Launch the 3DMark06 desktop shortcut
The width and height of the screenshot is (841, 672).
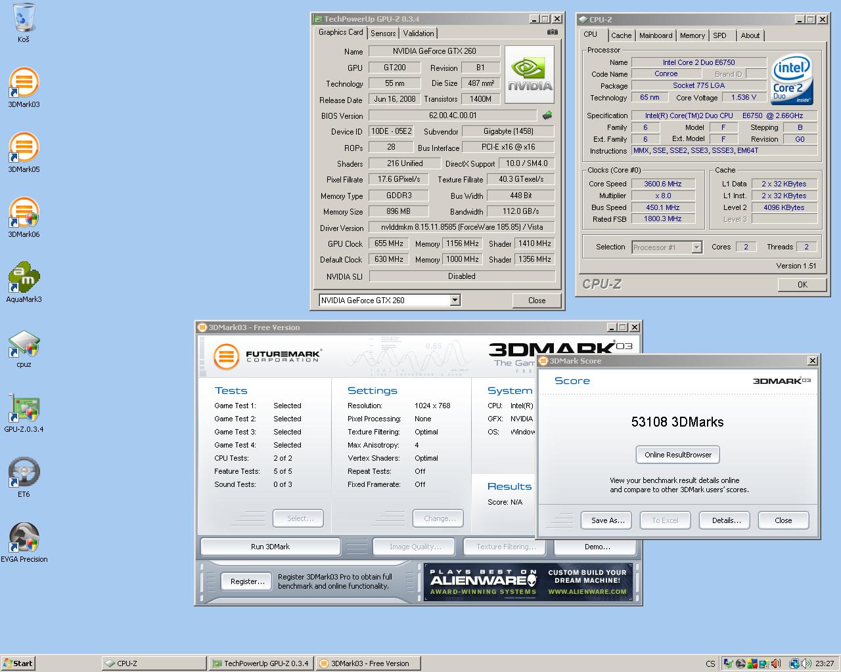click(24, 217)
